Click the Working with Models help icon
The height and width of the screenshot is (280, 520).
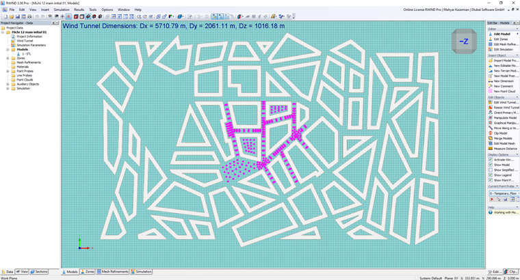491,212
